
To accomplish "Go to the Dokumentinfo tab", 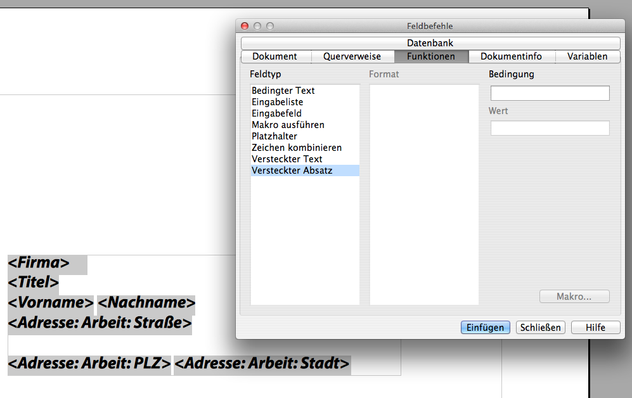I will tap(511, 56).
